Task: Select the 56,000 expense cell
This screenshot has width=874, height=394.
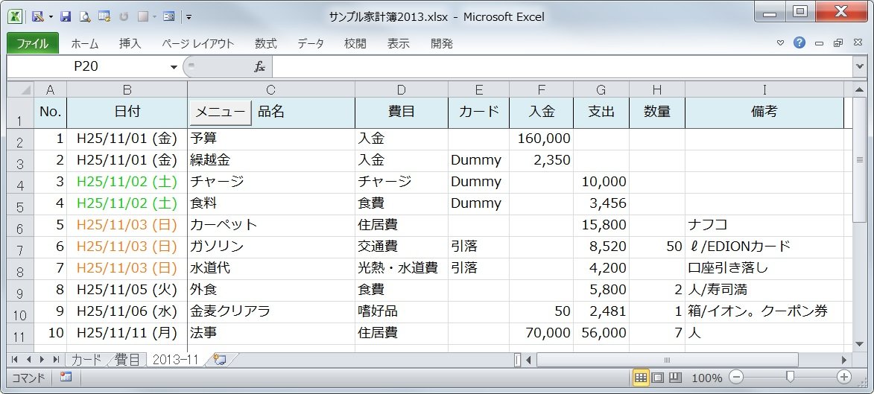Action: 601,333
